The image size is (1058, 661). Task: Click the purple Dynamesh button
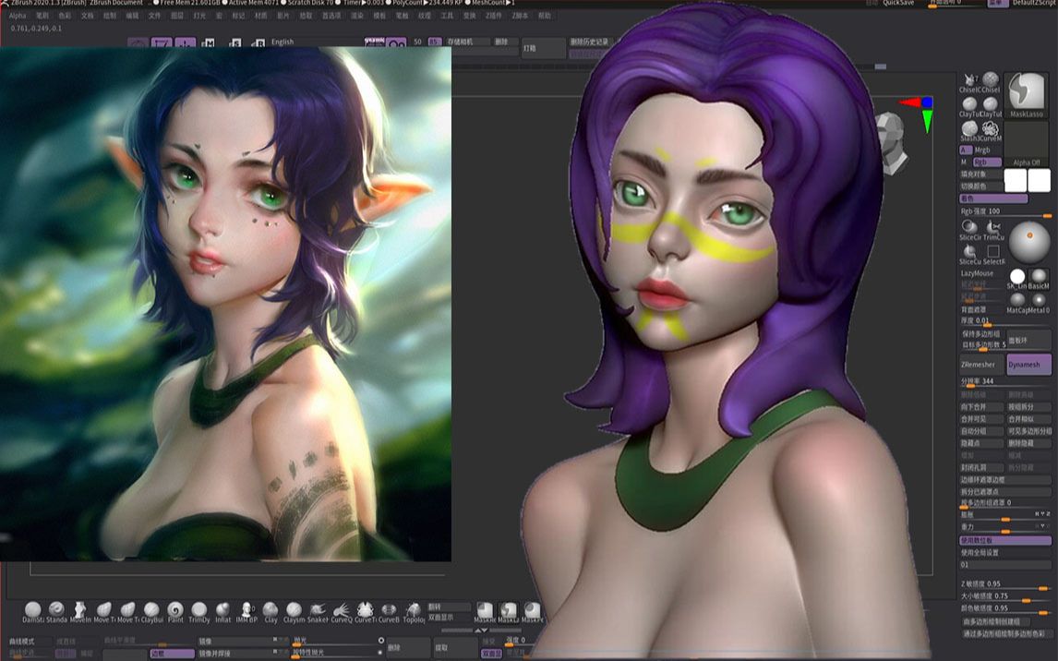click(1029, 365)
